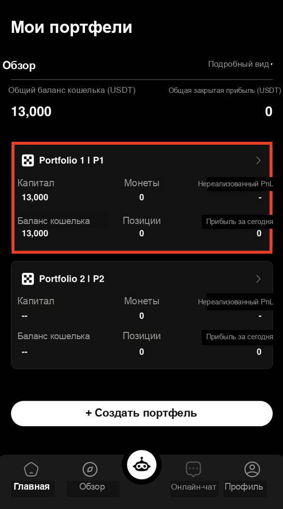
Task: Switch to the Главная tab label
Action: tap(31, 487)
